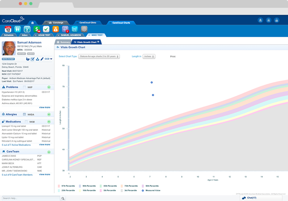This screenshot has width=288, height=201.
Task: Add a new allergy with plus icon
Action: (49, 114)
